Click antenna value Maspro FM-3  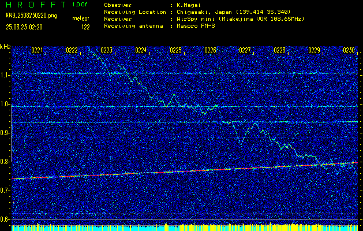[196, 26]
